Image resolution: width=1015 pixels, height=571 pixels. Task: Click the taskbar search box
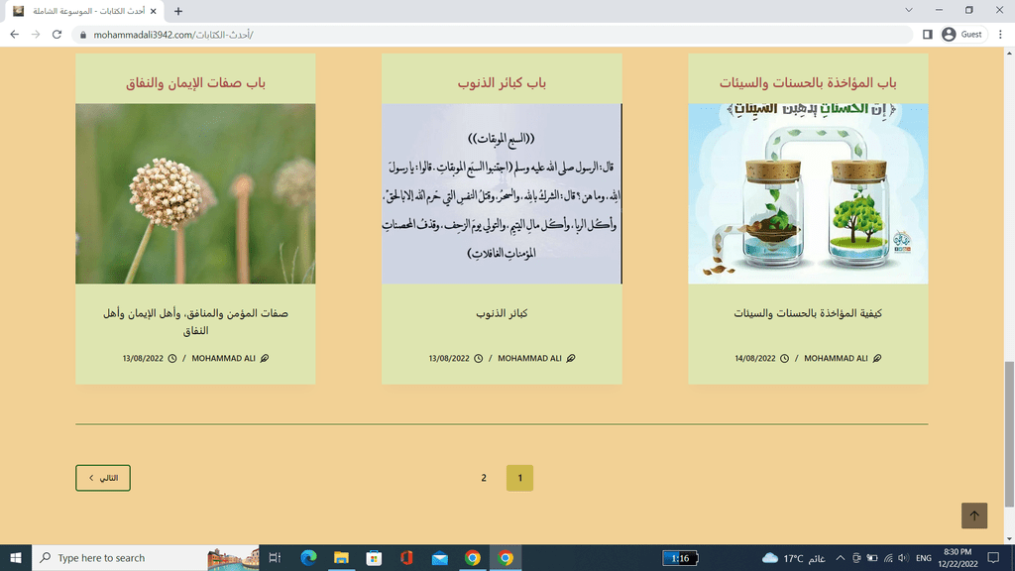click(x=146, y=557)
